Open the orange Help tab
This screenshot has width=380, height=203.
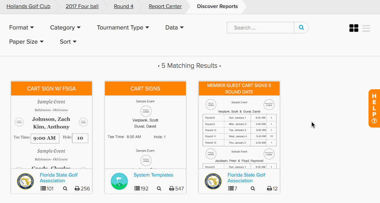tap(374, 108)
